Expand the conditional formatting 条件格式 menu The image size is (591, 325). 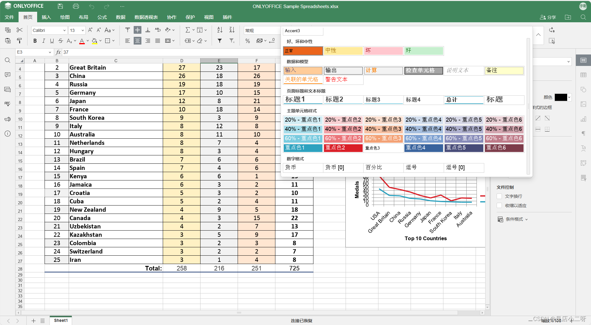[x=513, y=219]
